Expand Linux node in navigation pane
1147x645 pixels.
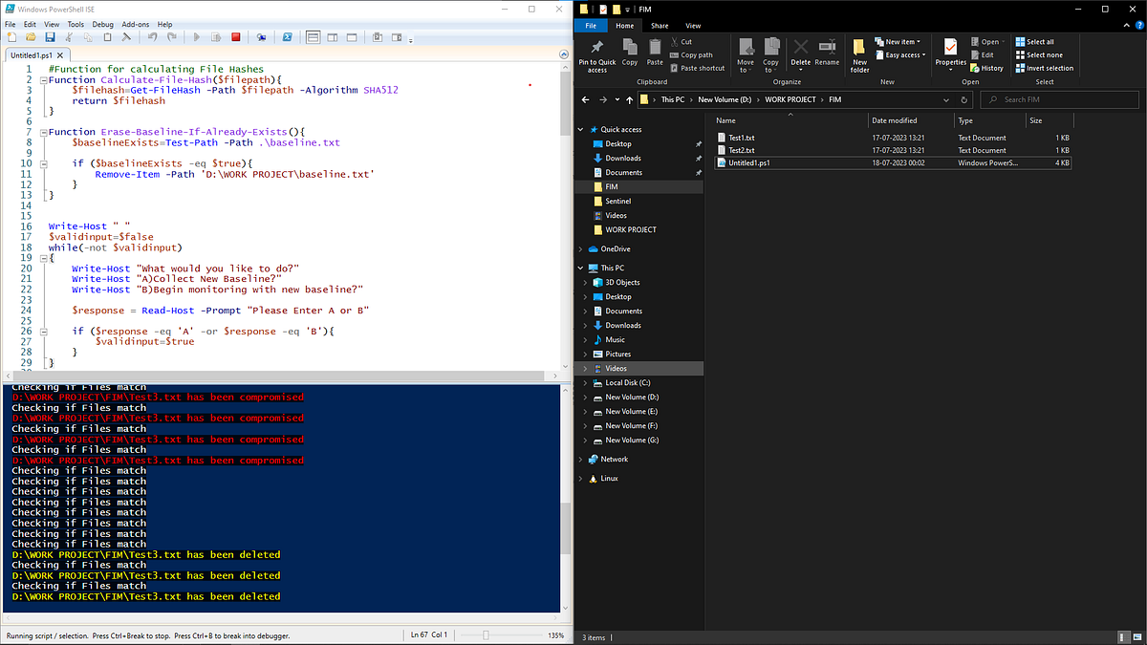(x=582, y=478)
